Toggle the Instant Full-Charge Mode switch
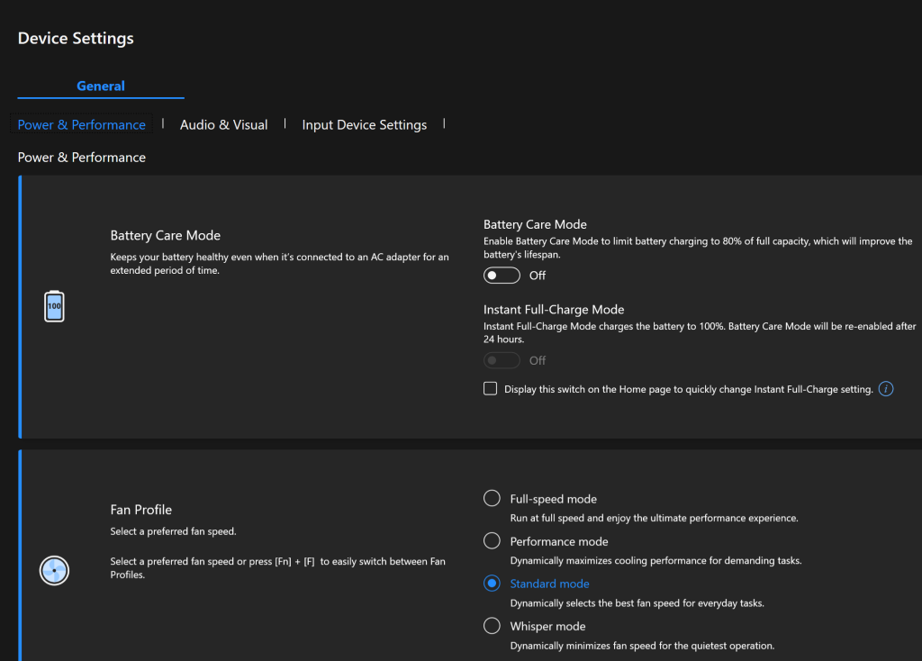The height and width of the screenshot is (661, 922). point(502,360)
